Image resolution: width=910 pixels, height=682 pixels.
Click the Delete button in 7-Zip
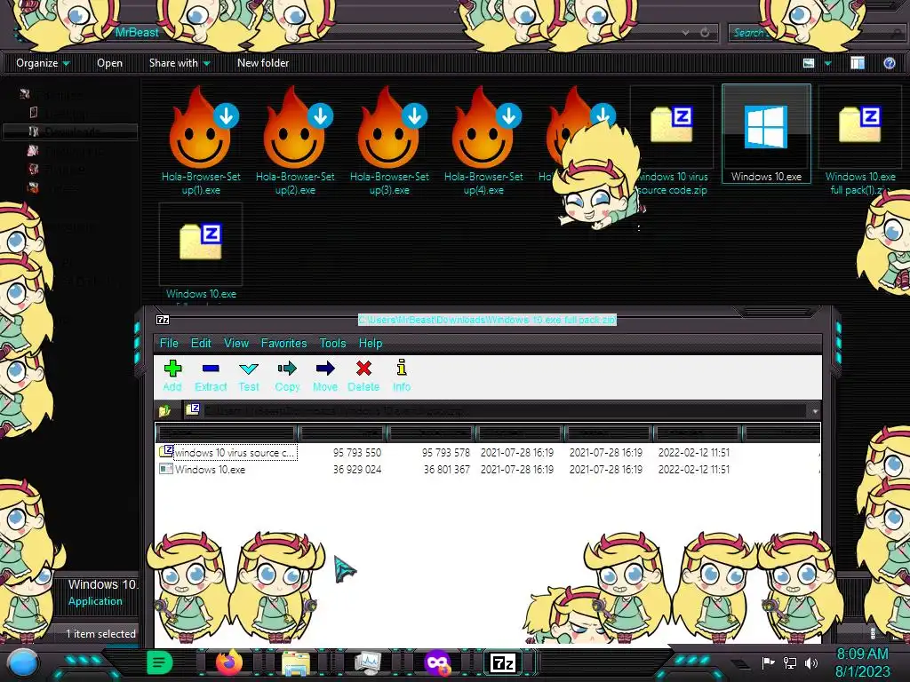tap(363, 376)
